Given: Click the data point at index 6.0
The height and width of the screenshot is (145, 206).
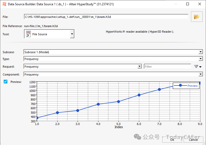Looking at the screenshot, I should coord(139,95).
